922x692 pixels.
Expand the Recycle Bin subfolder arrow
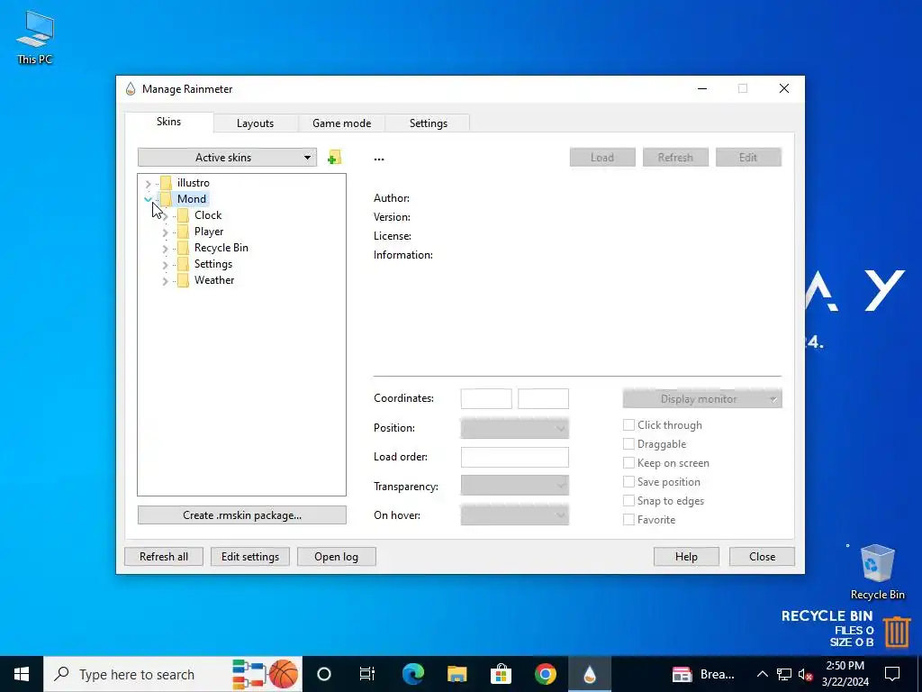(166, 249)
